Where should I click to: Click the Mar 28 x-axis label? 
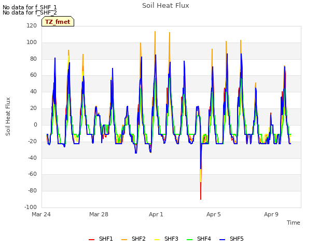pyautogui.click(x=99, y=214)
